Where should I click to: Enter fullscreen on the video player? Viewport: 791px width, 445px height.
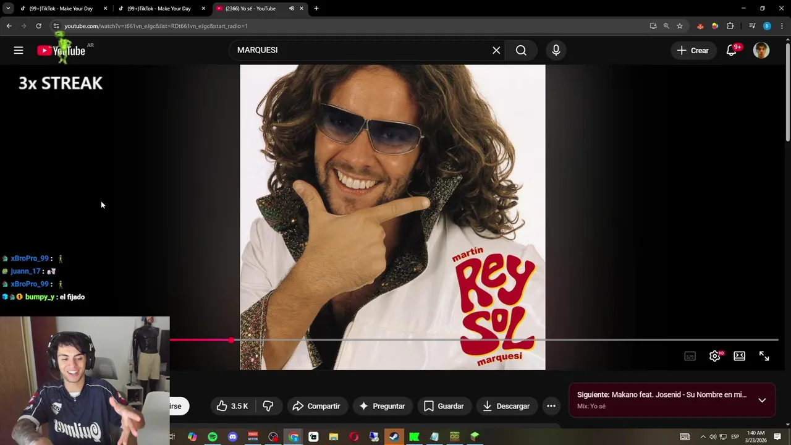click(x=764, y=356)
